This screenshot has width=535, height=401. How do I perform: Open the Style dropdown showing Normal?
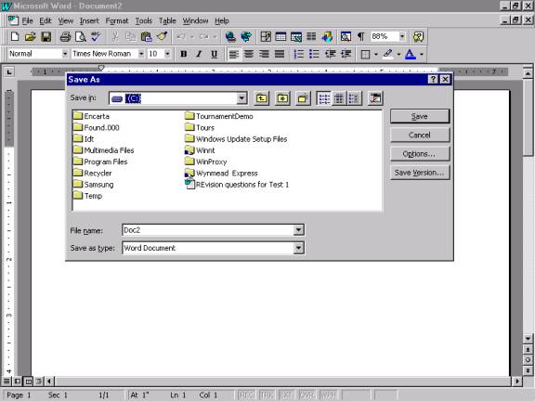(x=65, y=54)
